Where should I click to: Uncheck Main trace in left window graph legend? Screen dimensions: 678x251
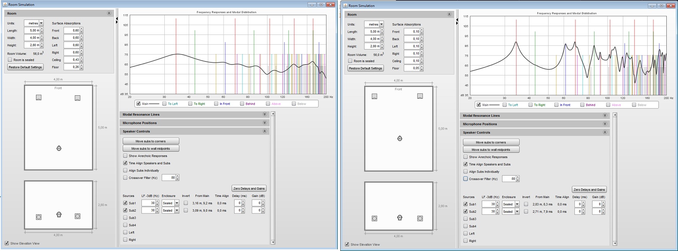tap(138, 104)
